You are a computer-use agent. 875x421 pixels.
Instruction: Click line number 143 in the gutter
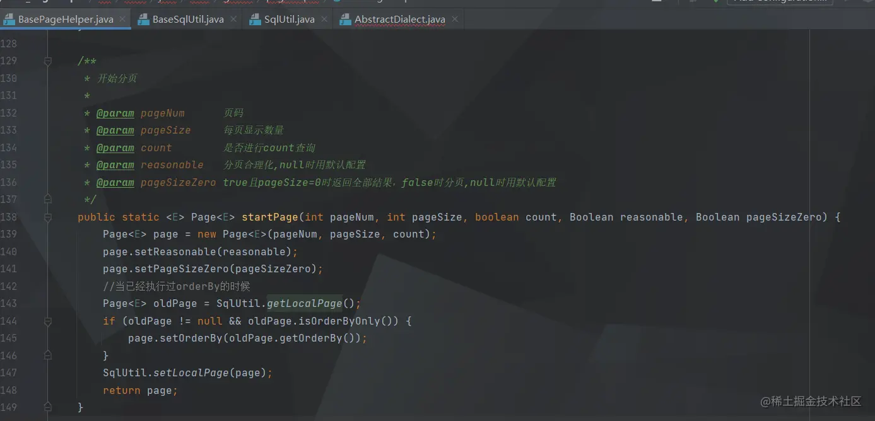[x=9, y=304]
